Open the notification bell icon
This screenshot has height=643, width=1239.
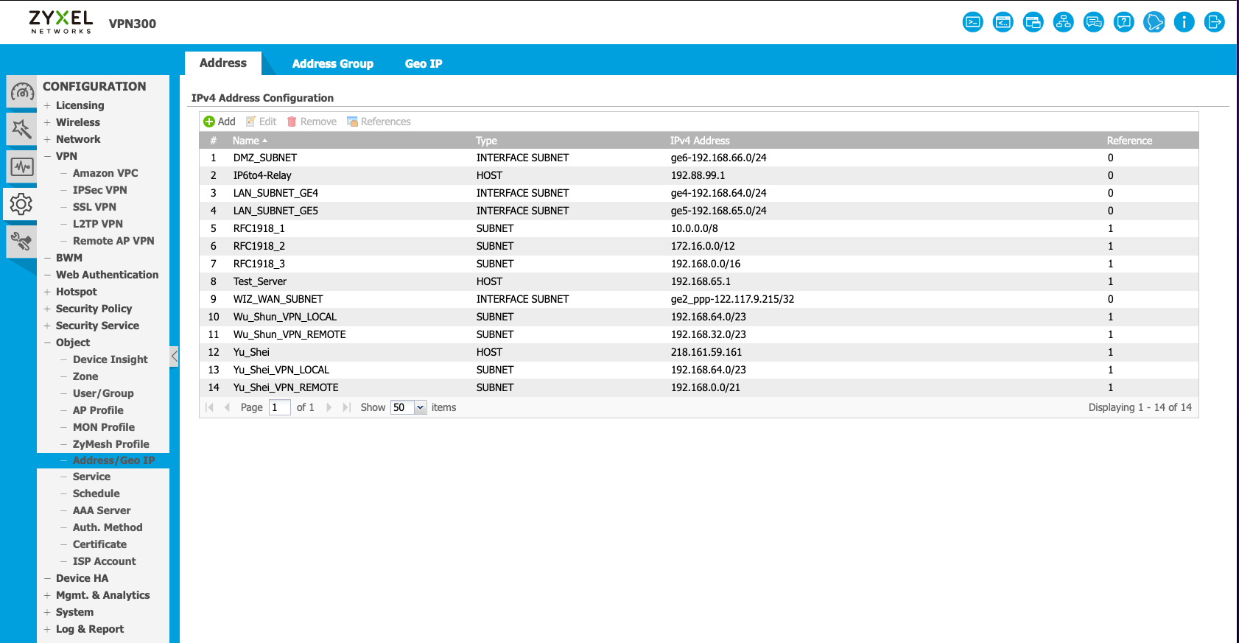tap(1154, 22)
